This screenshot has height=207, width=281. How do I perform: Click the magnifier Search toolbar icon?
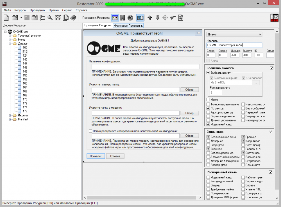coord(50,18)
